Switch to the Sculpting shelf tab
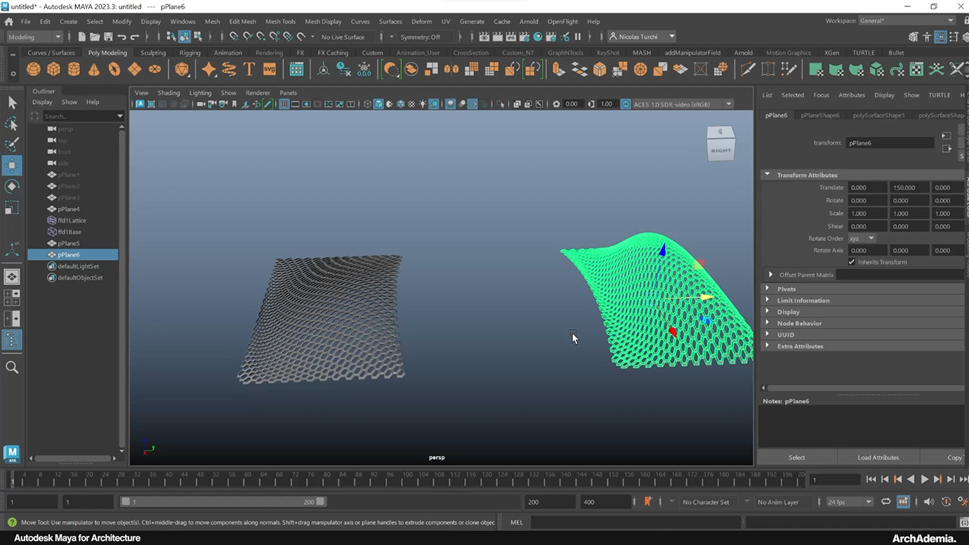The width and height of the screenshot is (969, 545). point(153,53)
